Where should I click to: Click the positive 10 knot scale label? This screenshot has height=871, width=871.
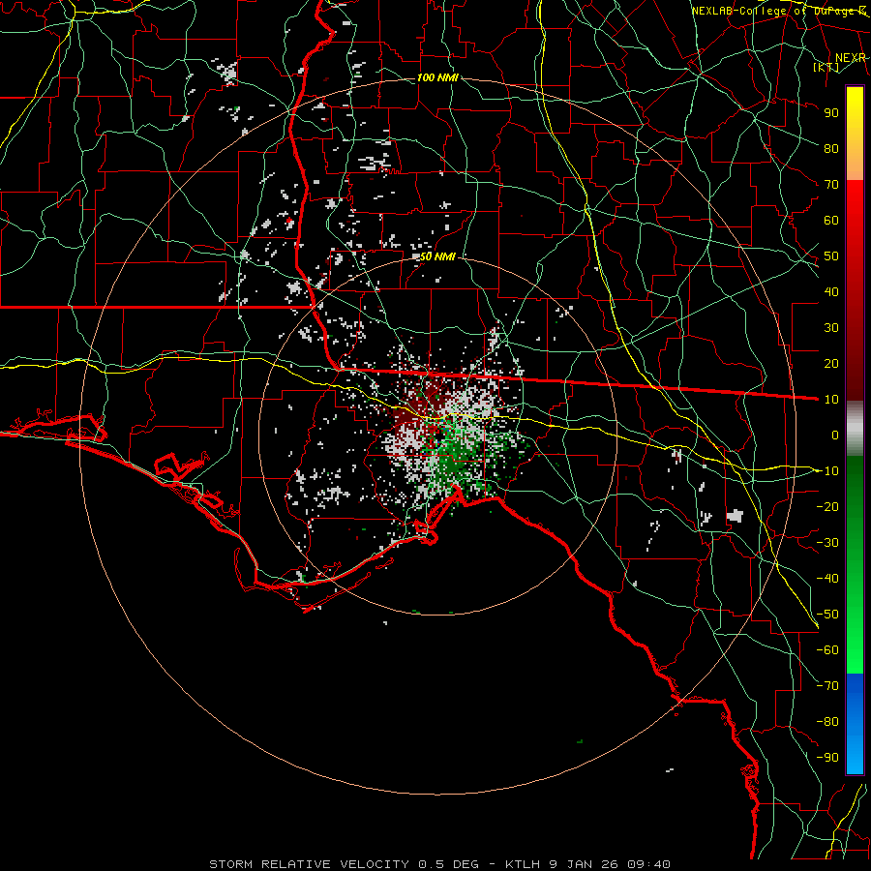[831, 400]
